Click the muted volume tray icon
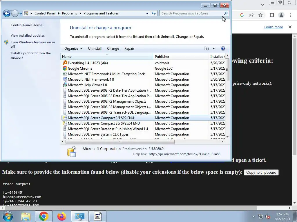 coord(267,217)
